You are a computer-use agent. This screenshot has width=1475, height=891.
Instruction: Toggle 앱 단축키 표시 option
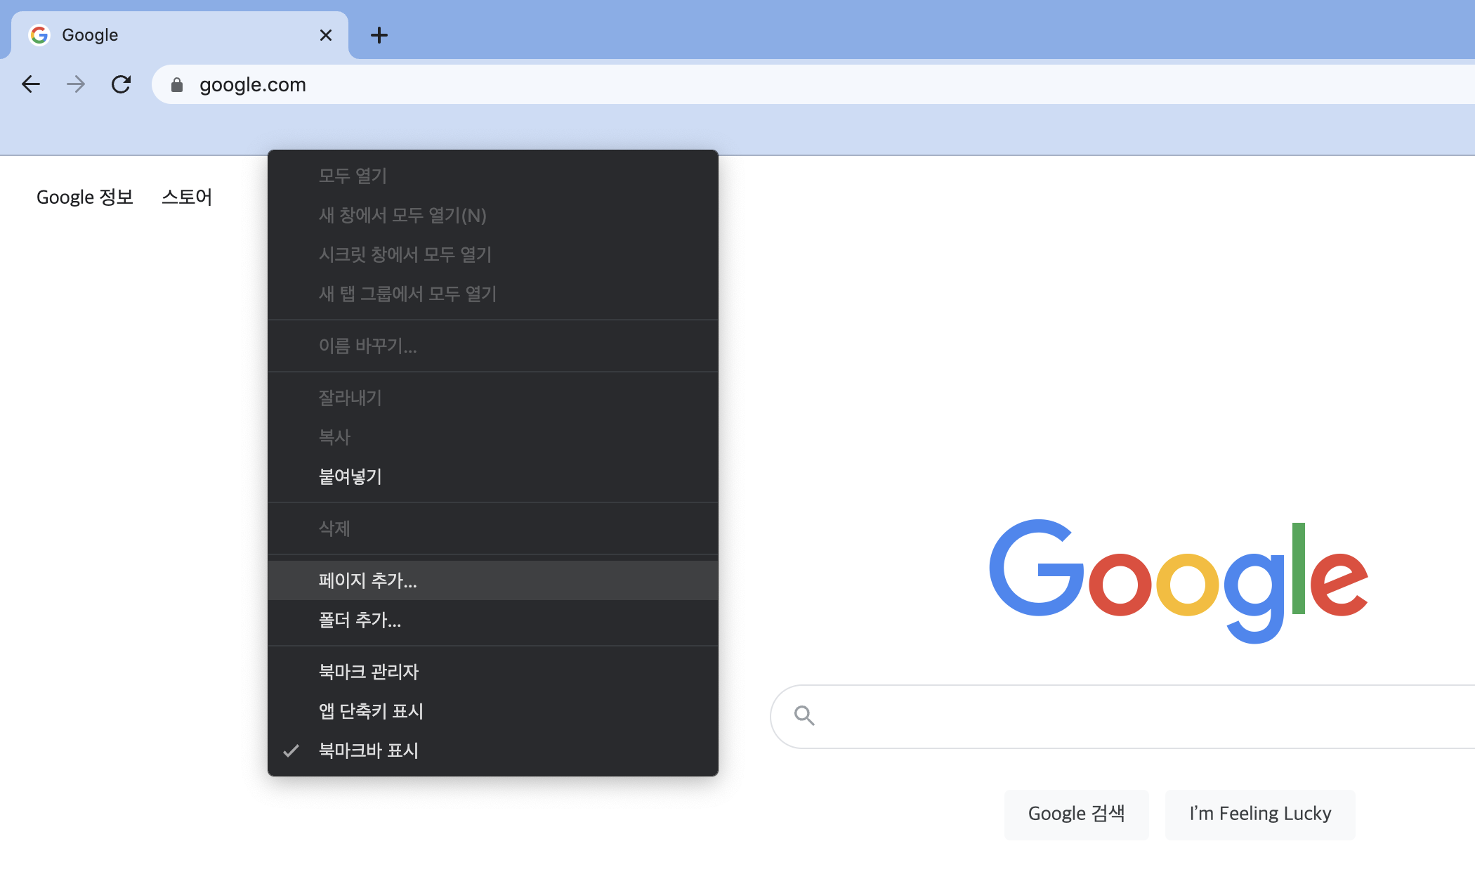point(493,711)
